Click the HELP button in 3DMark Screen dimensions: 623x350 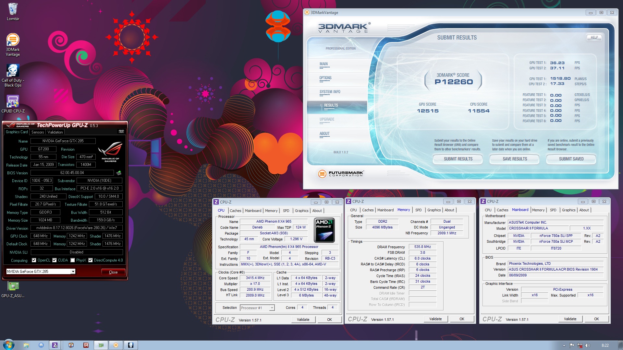pos(594,37)
